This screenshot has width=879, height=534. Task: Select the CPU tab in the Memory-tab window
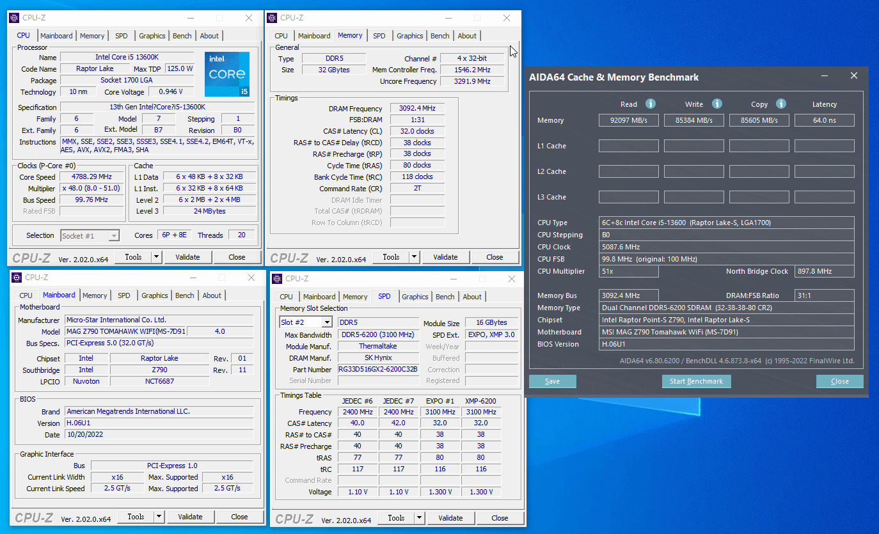pyautogui.click(x=281, y=36)
